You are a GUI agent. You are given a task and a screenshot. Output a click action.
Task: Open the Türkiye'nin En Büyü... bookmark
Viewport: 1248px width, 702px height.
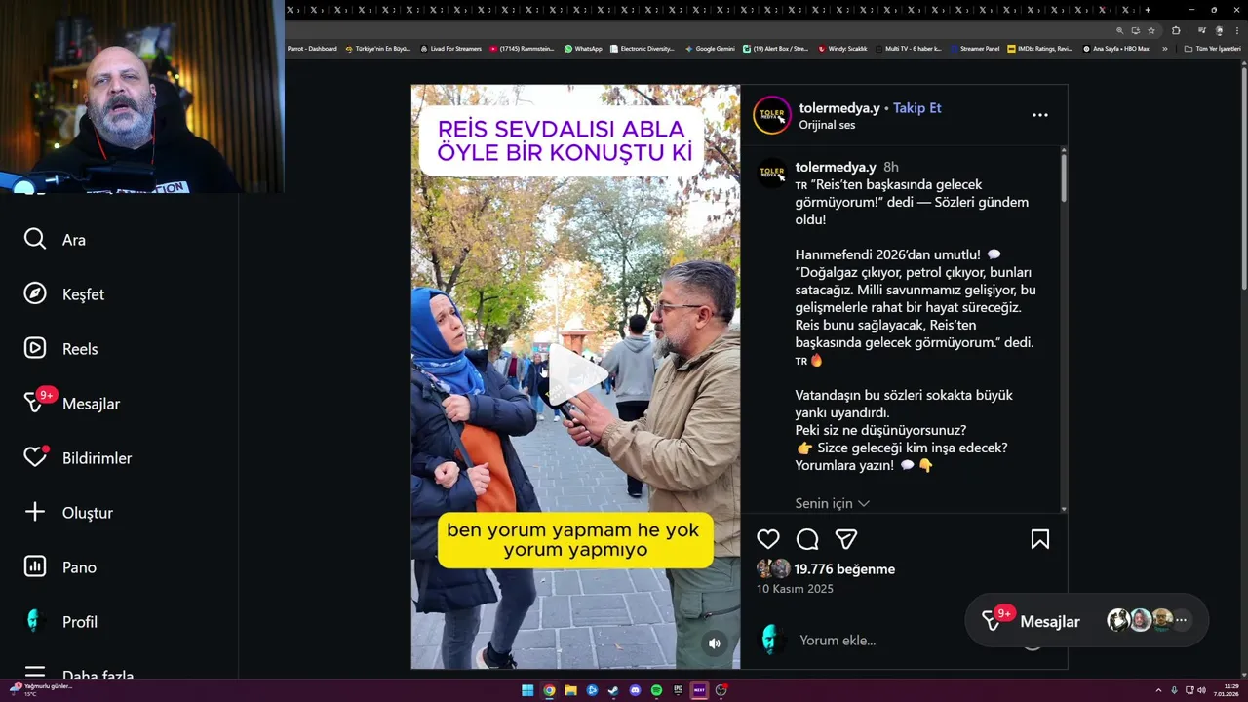[x=378, y=49]
